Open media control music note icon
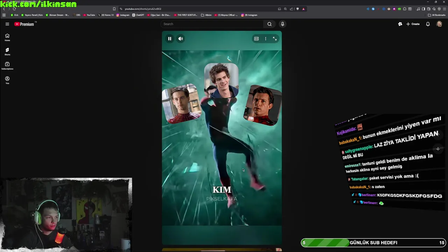The width and height of the screenshot is (448, 252). click(x=418, y=9)
